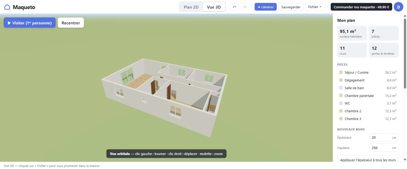Click the side panel scrollbar down arrow

click(x=405, y=160)
